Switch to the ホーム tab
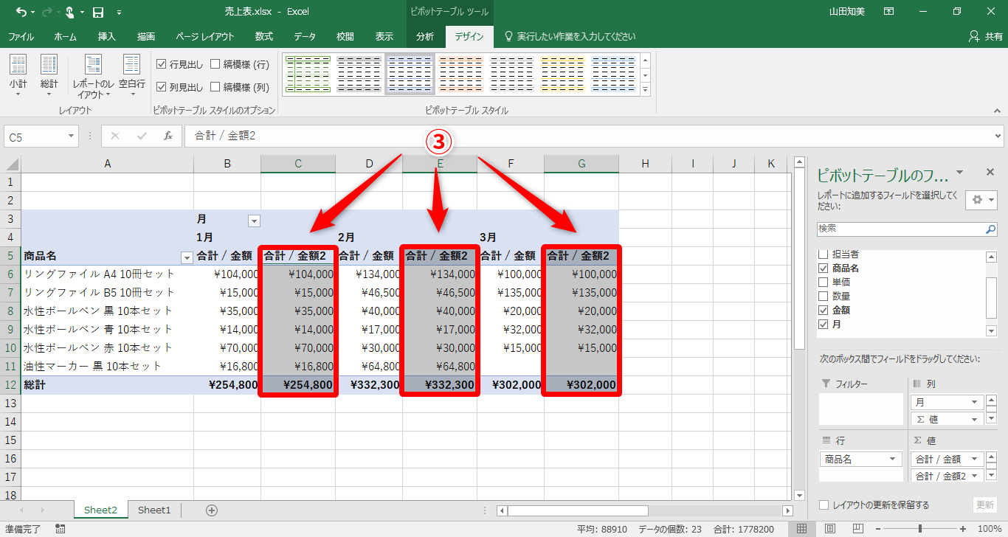 [x=66, y=36]
